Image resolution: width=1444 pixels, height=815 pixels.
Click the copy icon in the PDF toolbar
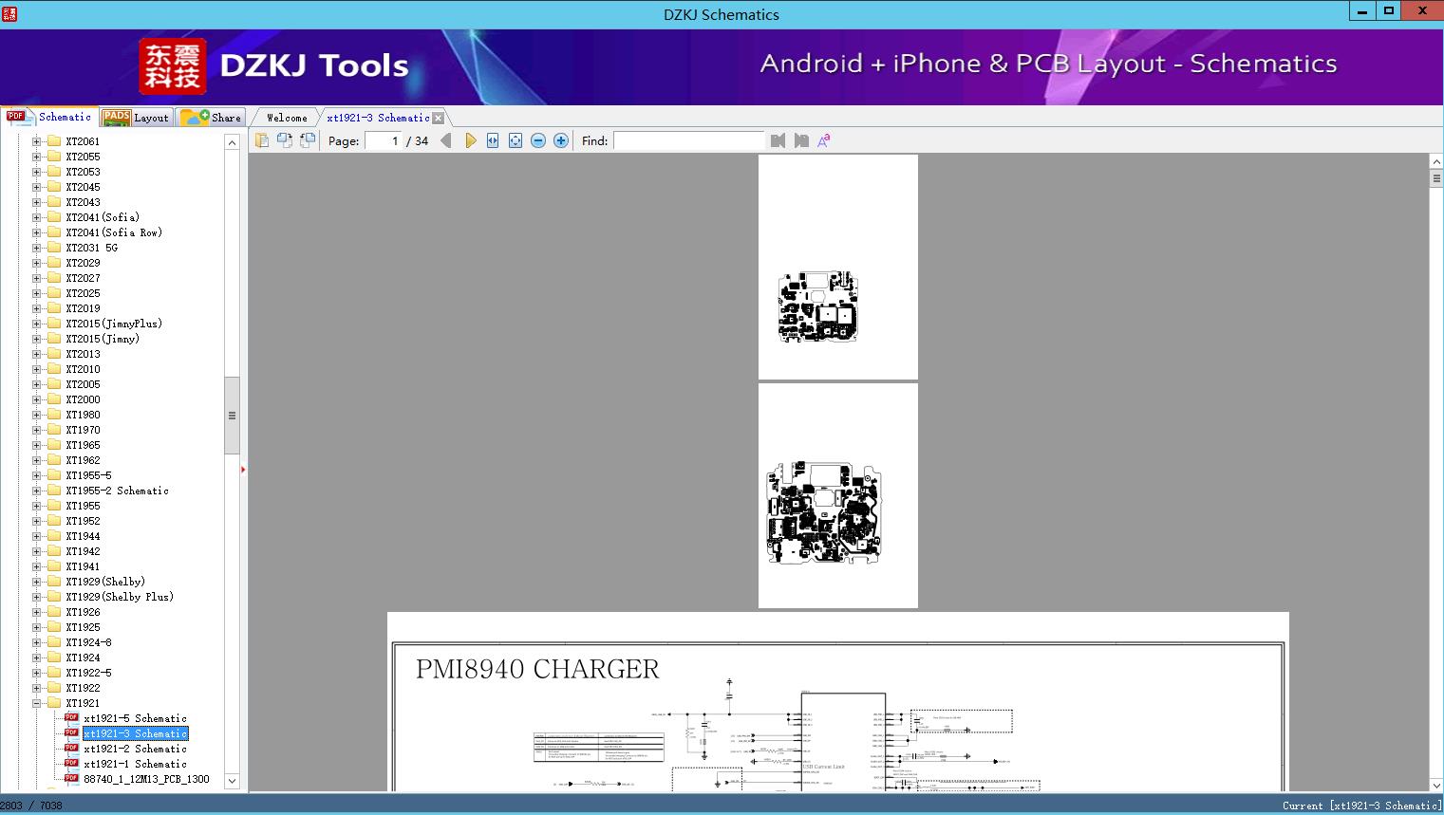point(261,140)
